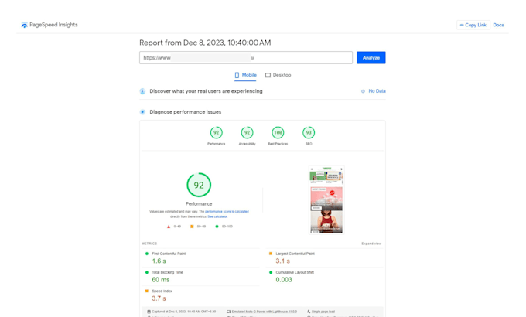This screenshot has width=526, height=317.
Task: Click the First Contentful Paint label
Action: coord(169,254)
